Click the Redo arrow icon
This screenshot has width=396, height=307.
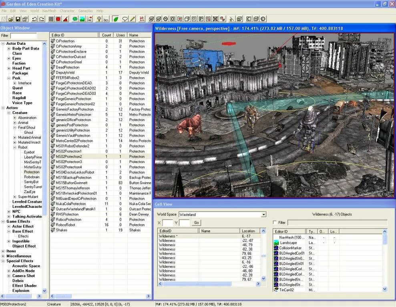point(42,19)
